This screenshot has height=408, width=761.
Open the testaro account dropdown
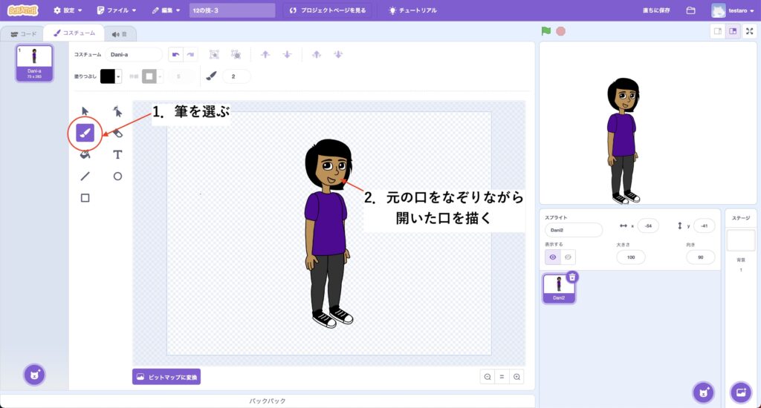pos(733,10)
